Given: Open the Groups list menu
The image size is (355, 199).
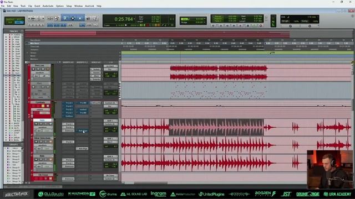Looking at the screenshot, I should (22, 145).
